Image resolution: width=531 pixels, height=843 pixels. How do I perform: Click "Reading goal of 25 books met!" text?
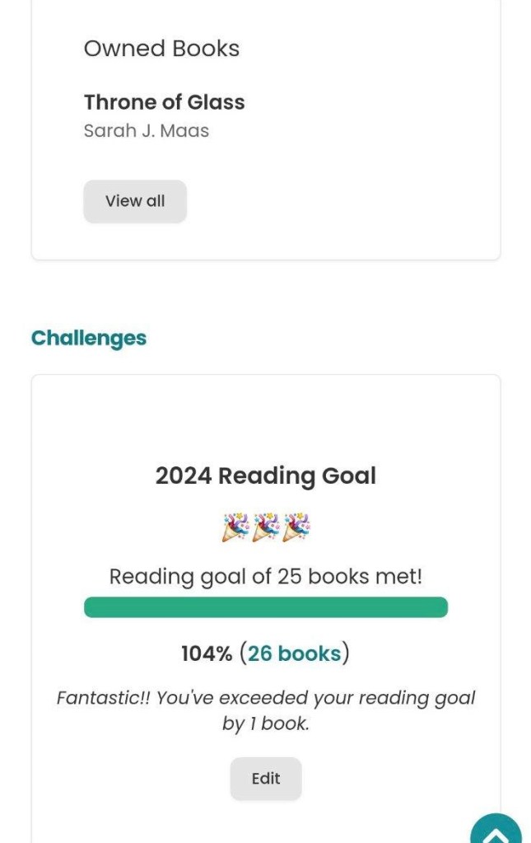click(x=266, y=576)
